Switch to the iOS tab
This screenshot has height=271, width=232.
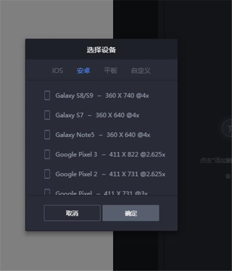click(58, 70)
